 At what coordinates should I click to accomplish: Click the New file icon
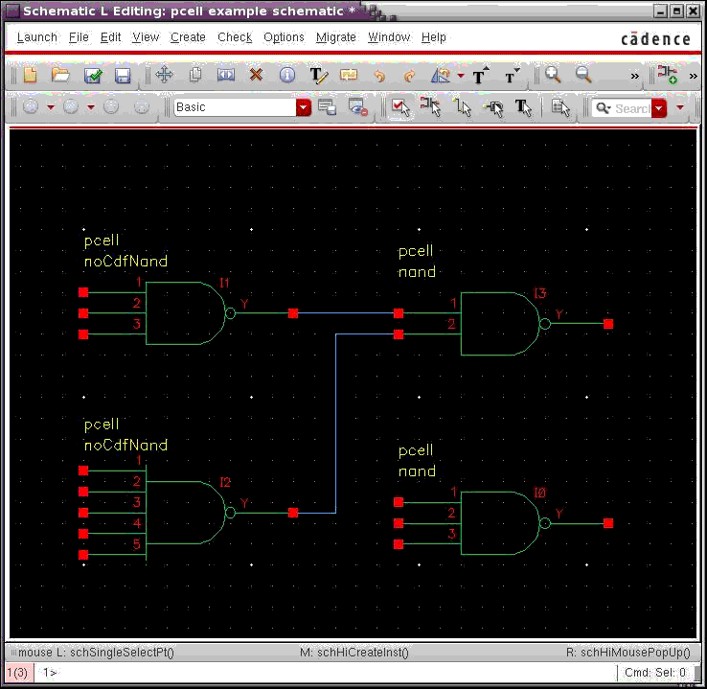click(30, 75)
